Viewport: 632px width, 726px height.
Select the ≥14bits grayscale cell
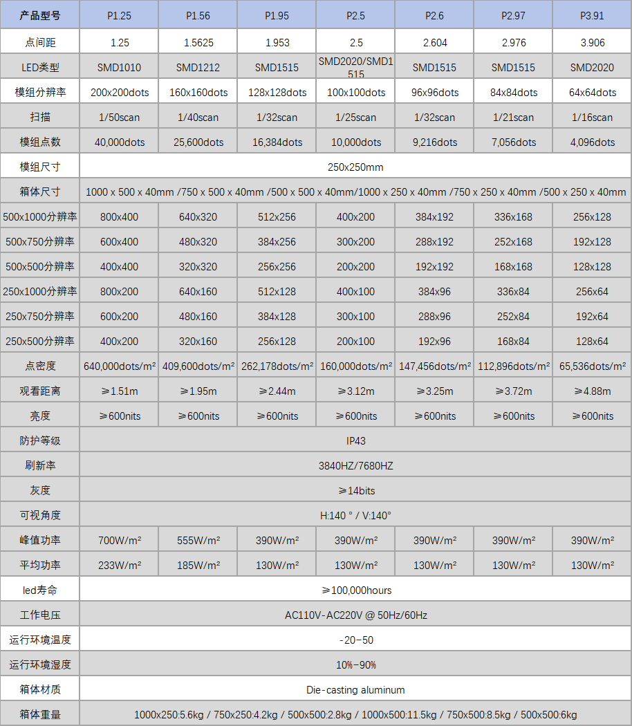pos(355,490)
